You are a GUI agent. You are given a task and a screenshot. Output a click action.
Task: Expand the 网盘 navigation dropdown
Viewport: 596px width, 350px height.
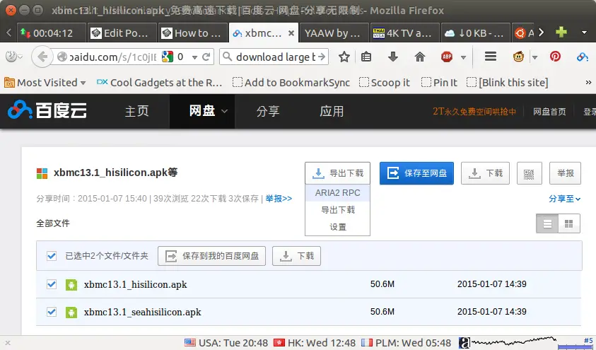click(224, 111)
